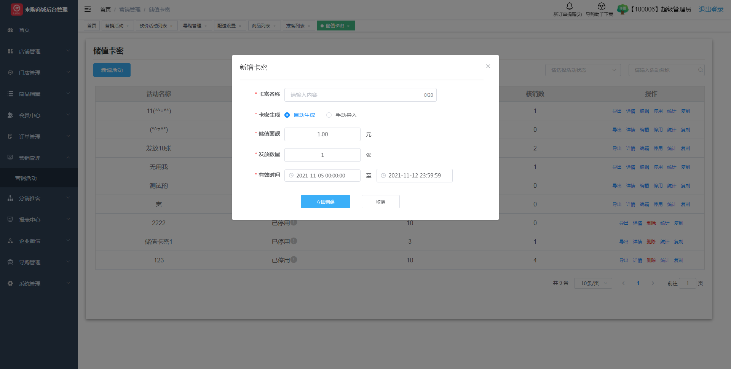The width and height of the screenshot is (731, 369).
Task: Close the 新增卡密 dialog with X icon
Action: [488, 66]
